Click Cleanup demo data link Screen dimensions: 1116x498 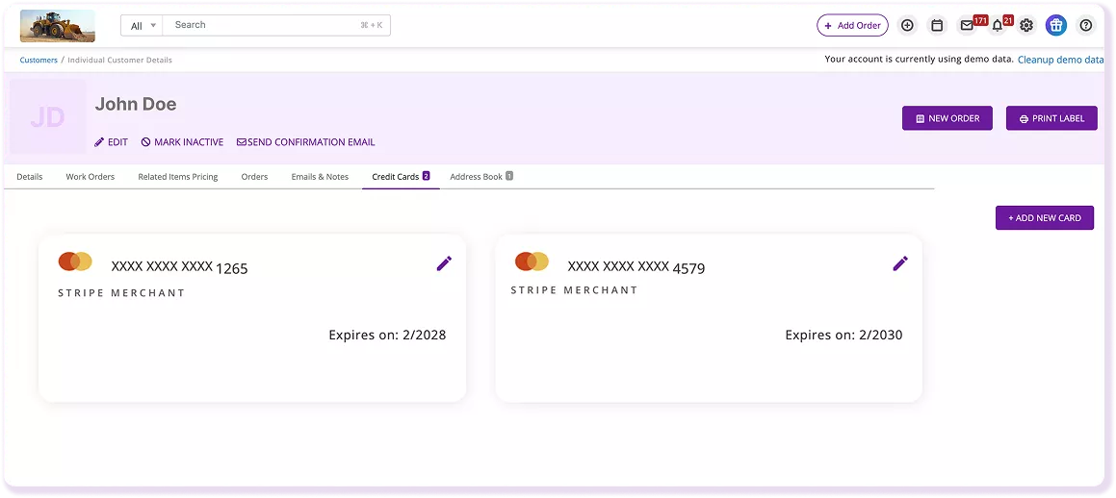(1060, 60)
